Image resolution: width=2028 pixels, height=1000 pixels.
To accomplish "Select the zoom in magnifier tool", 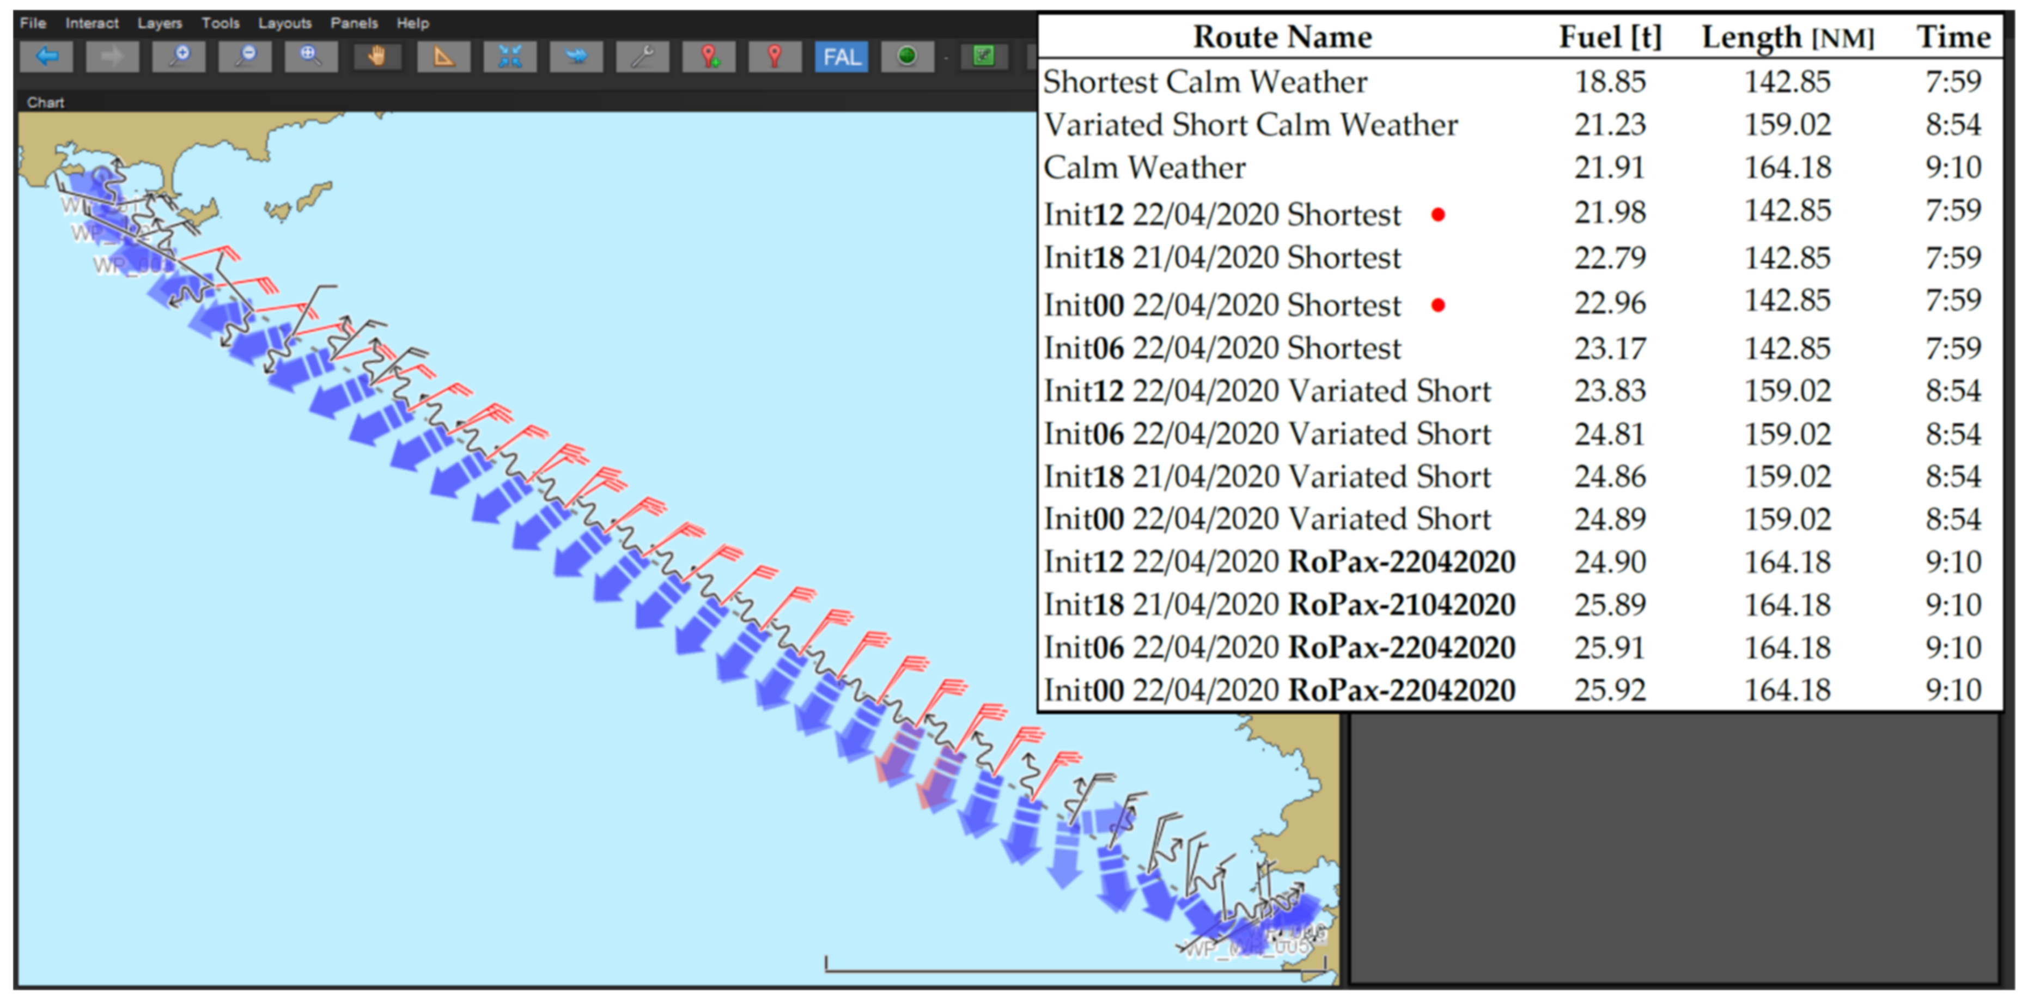I will [180, 57].
